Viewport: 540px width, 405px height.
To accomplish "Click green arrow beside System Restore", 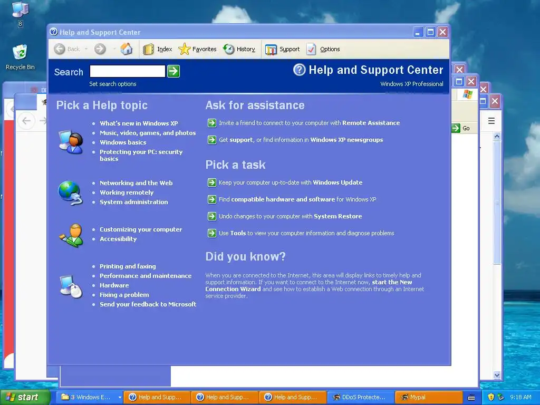I will coord(212,216).
